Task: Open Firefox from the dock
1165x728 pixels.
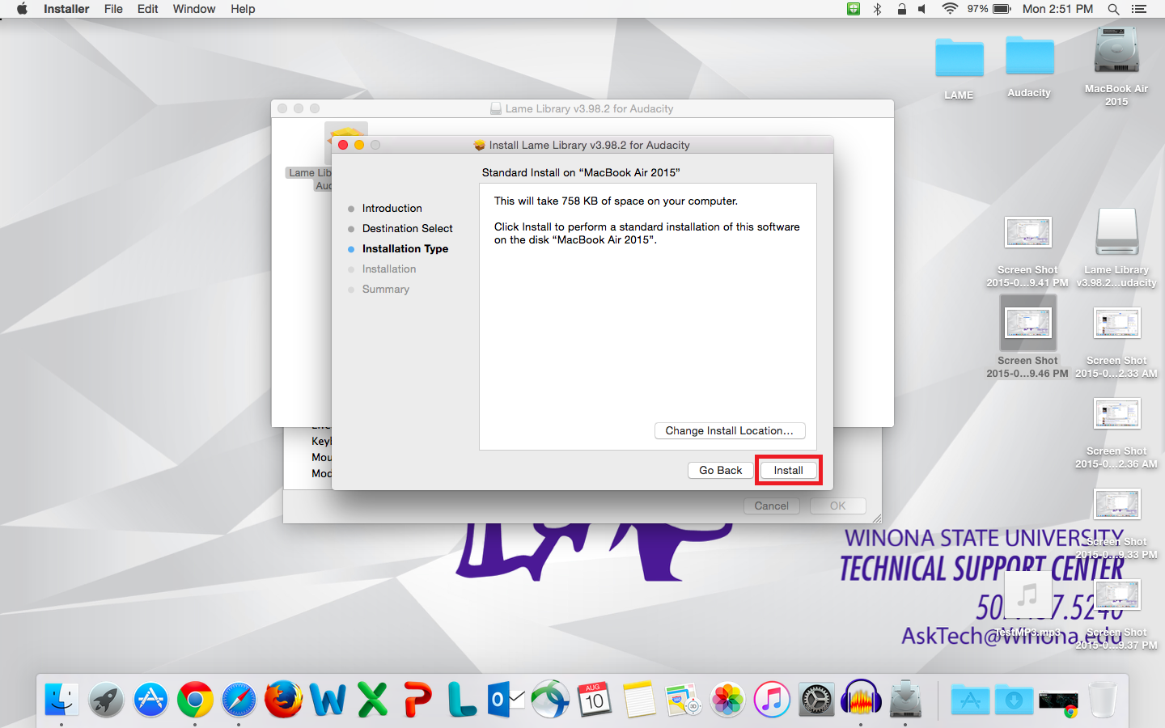Action: [283, 699]
